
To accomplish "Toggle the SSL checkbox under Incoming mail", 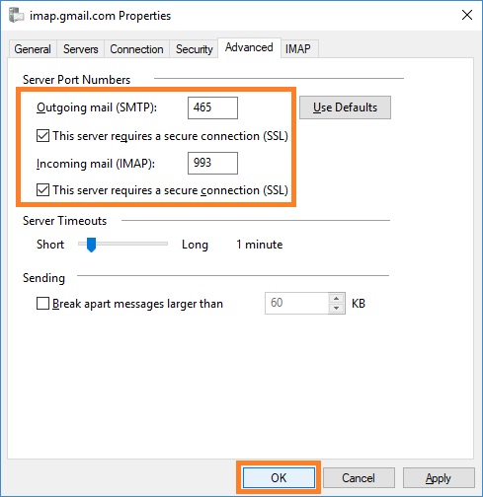I will (42, 190).
